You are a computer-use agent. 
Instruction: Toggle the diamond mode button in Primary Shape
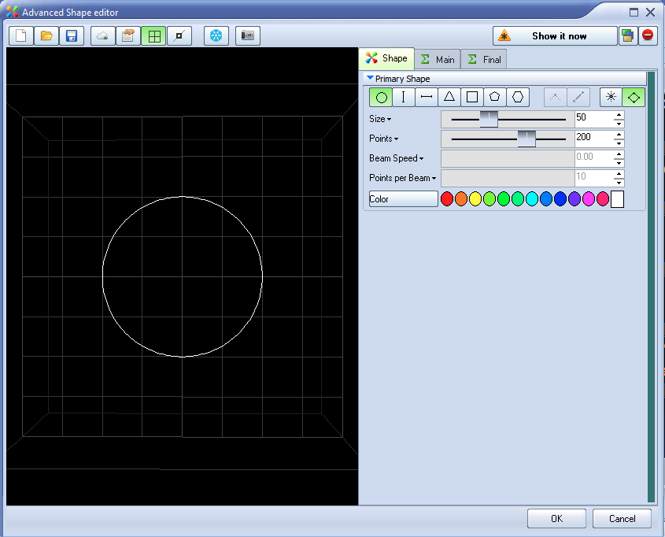[634, 97]
